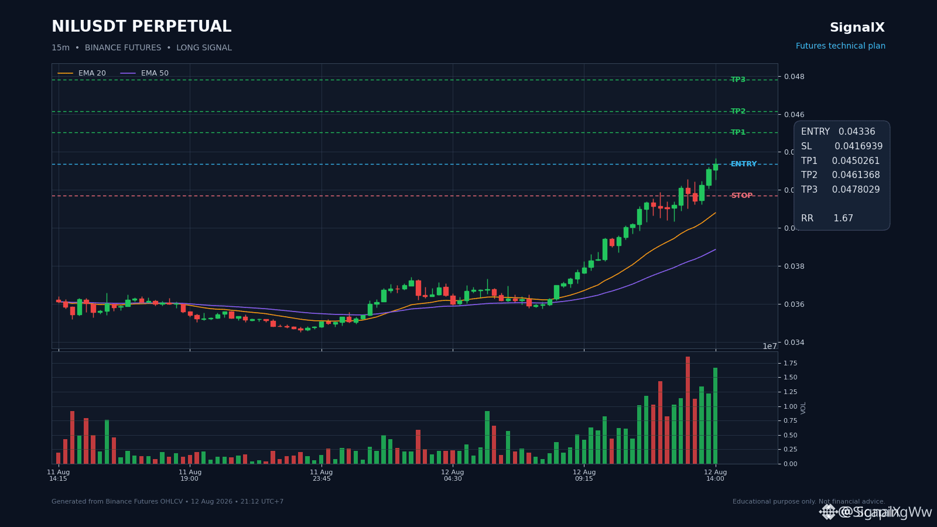Click the TP2 value 0.0461368
Viewport: 937px width, 527px height.
pos(856,175)
